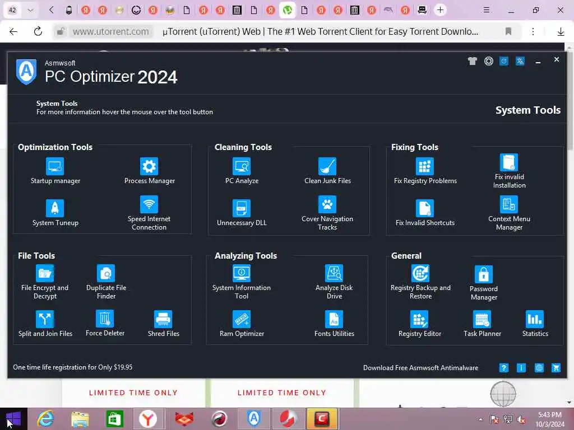Click One time life registration offer text
This screenshot has width=574, height=430.
(x=72, y=367)
